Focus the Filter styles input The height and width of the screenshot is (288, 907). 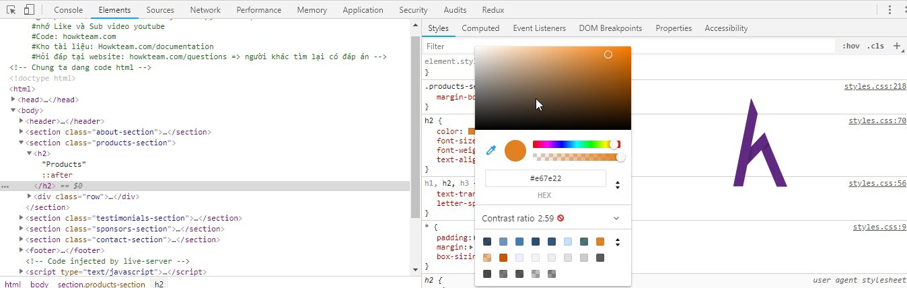(630, 46)
